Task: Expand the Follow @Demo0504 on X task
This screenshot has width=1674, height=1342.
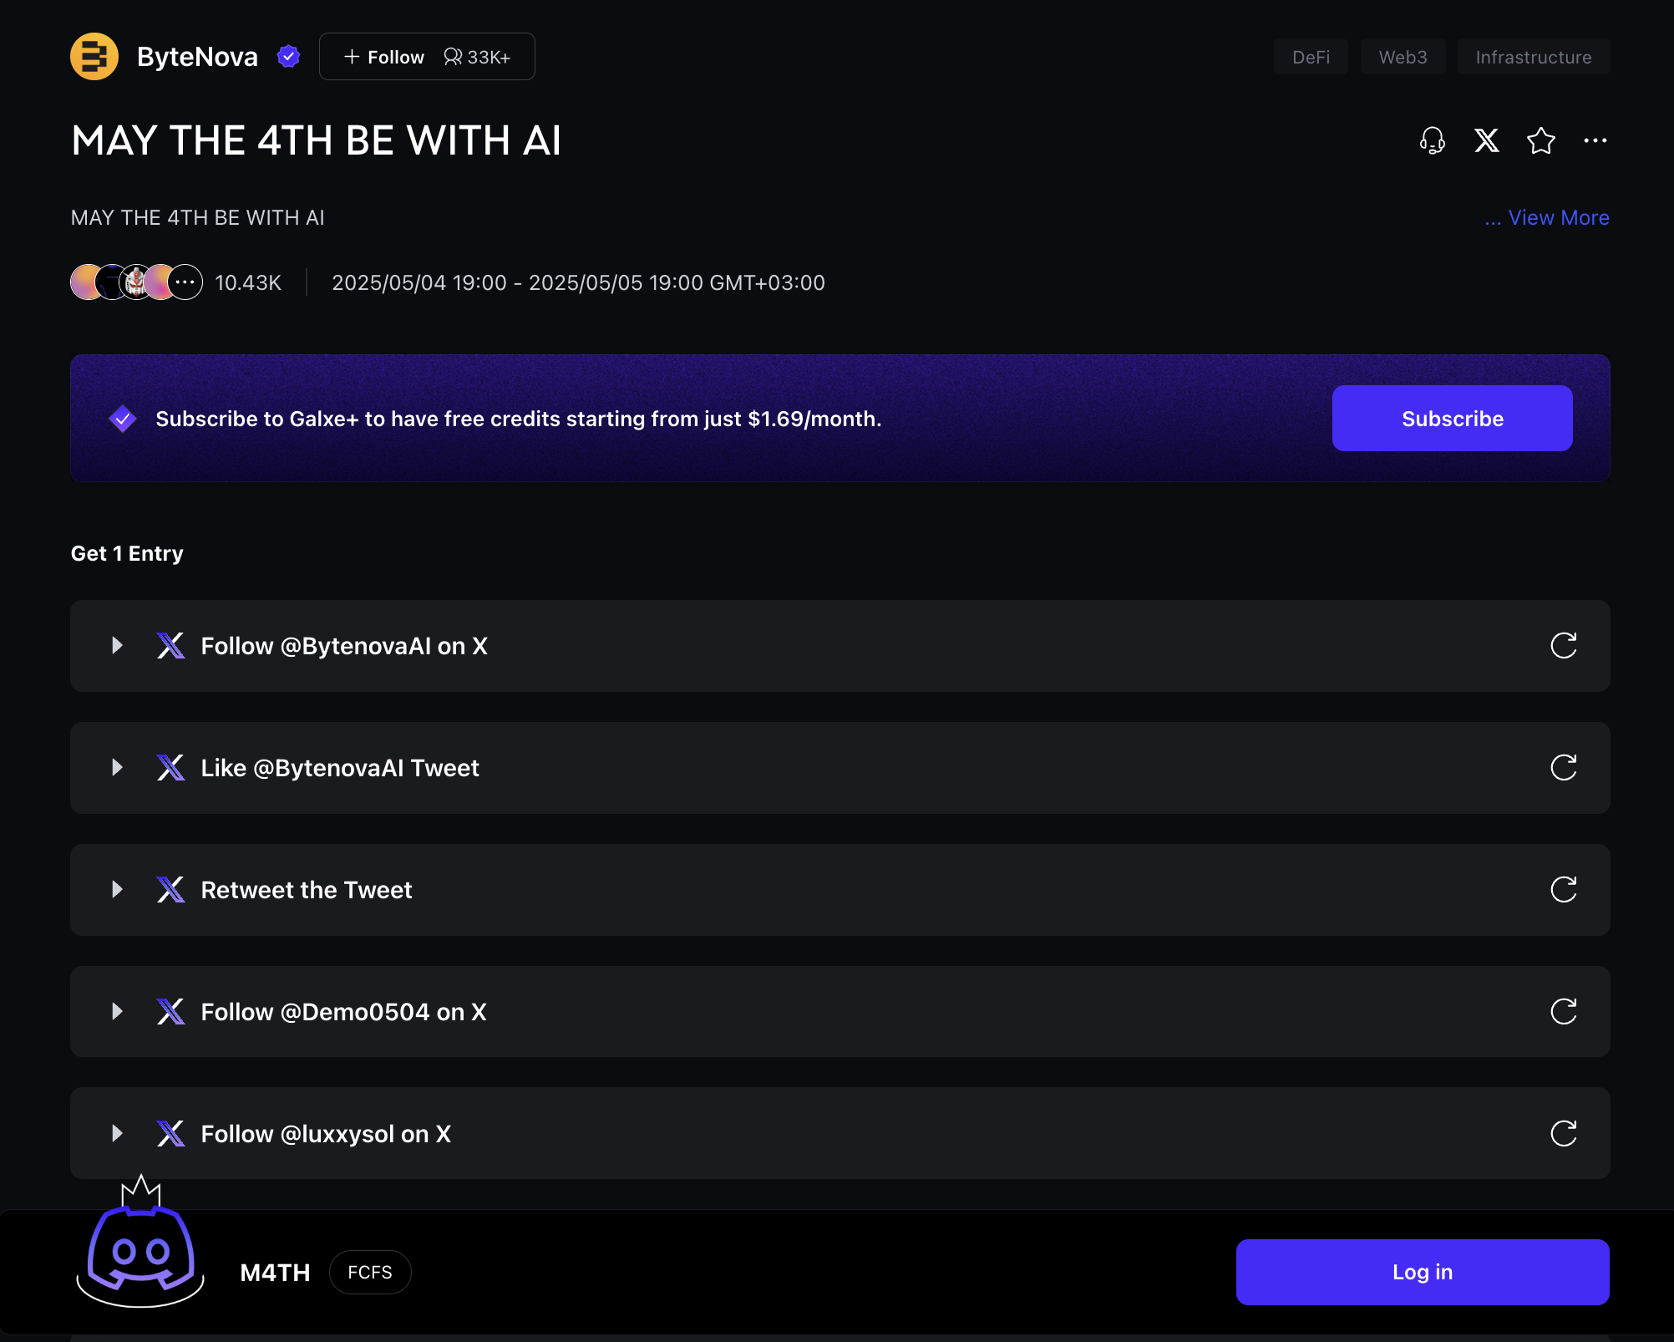Action: 117,1012
